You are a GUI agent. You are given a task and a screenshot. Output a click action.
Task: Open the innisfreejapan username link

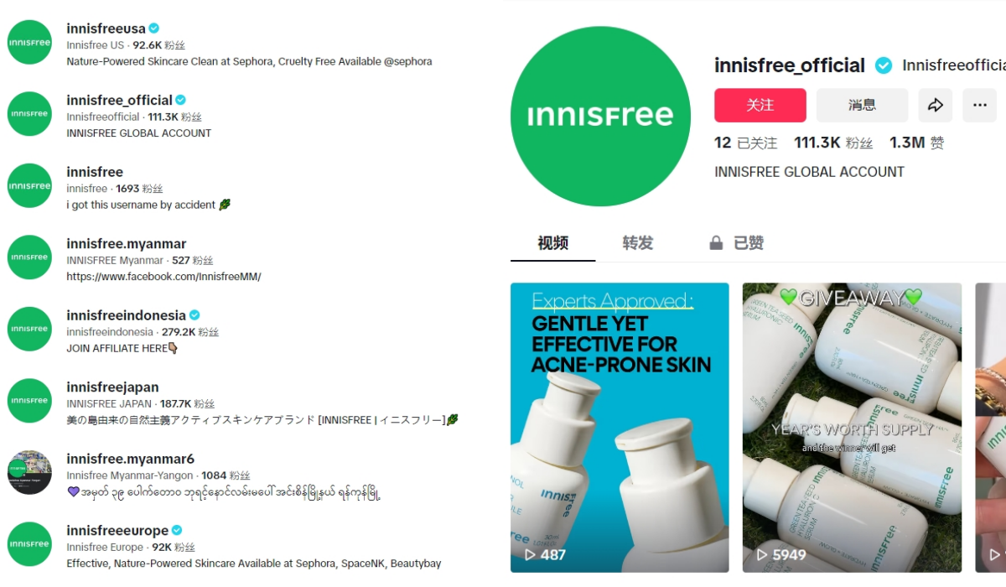click(x=112, y=387)
